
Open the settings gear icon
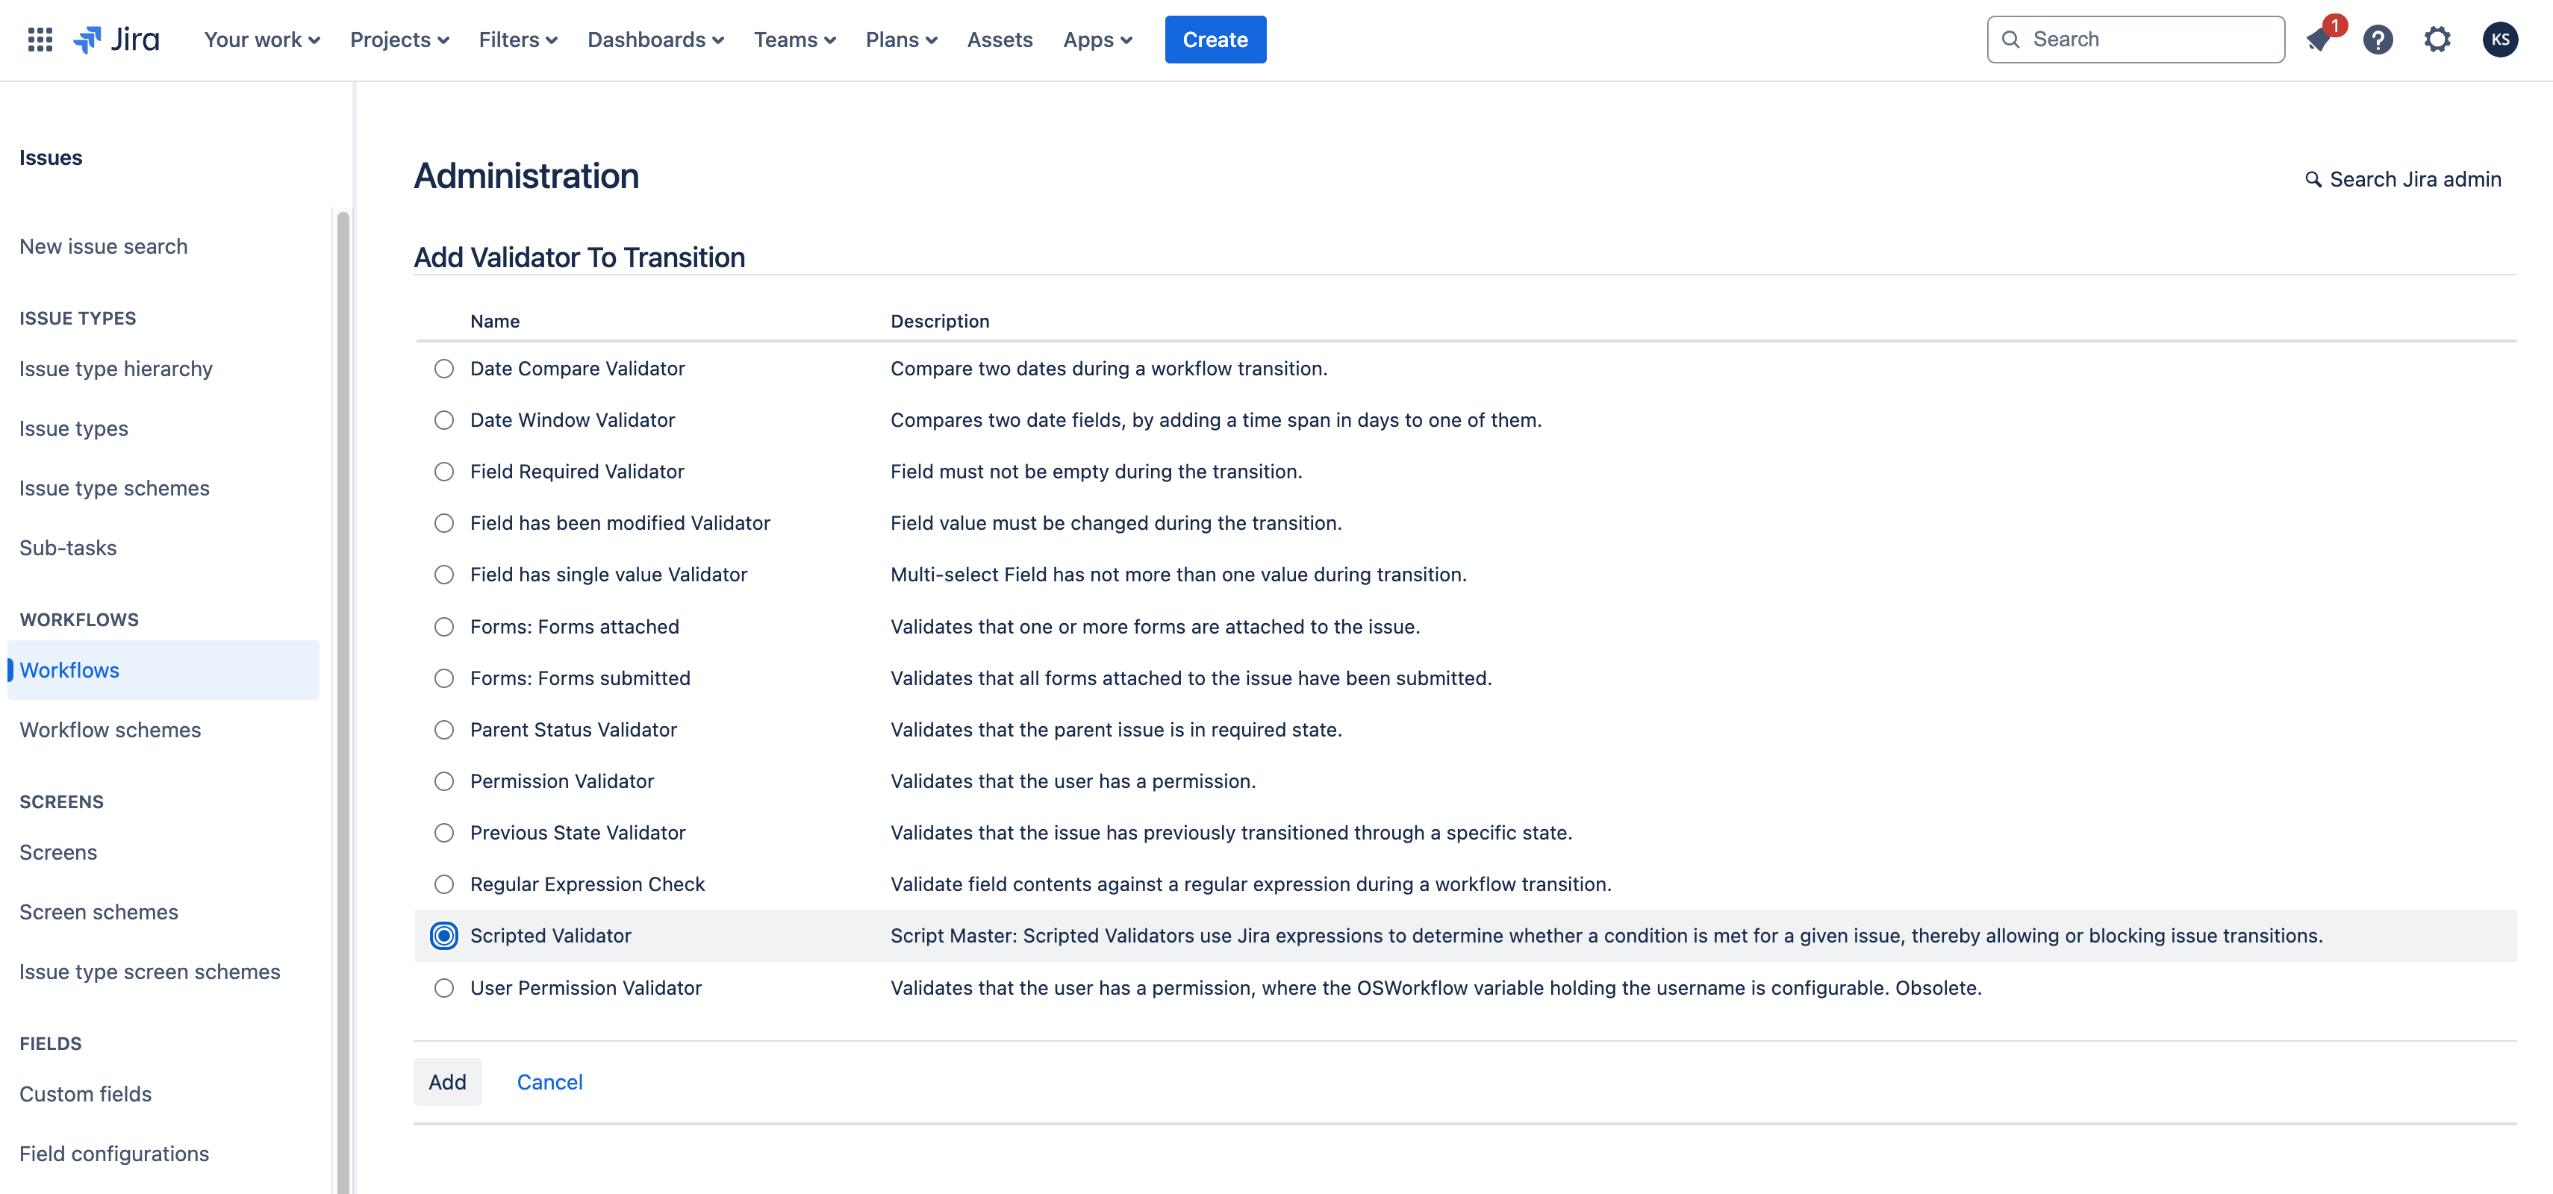[2437, 40]
